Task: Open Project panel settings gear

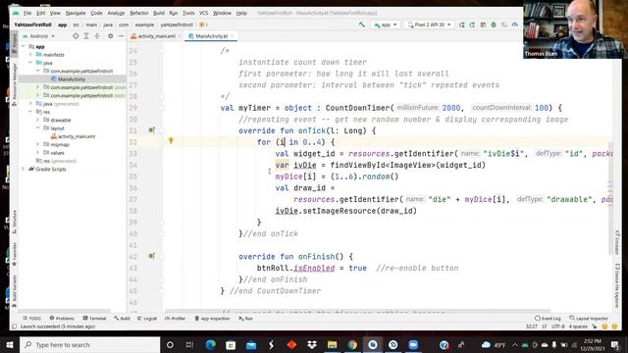Action: [x=110, y=36]
